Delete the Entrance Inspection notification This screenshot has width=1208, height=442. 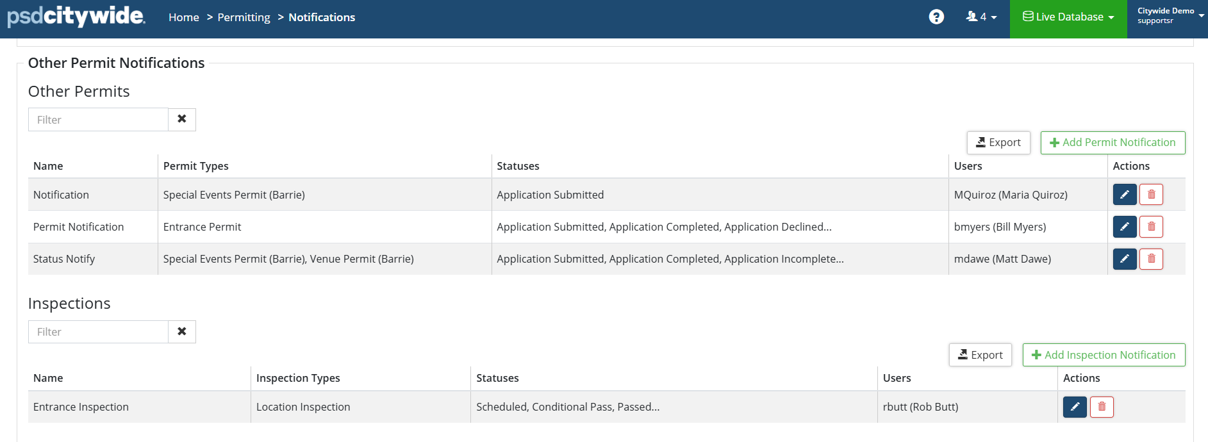[1102, 407]
